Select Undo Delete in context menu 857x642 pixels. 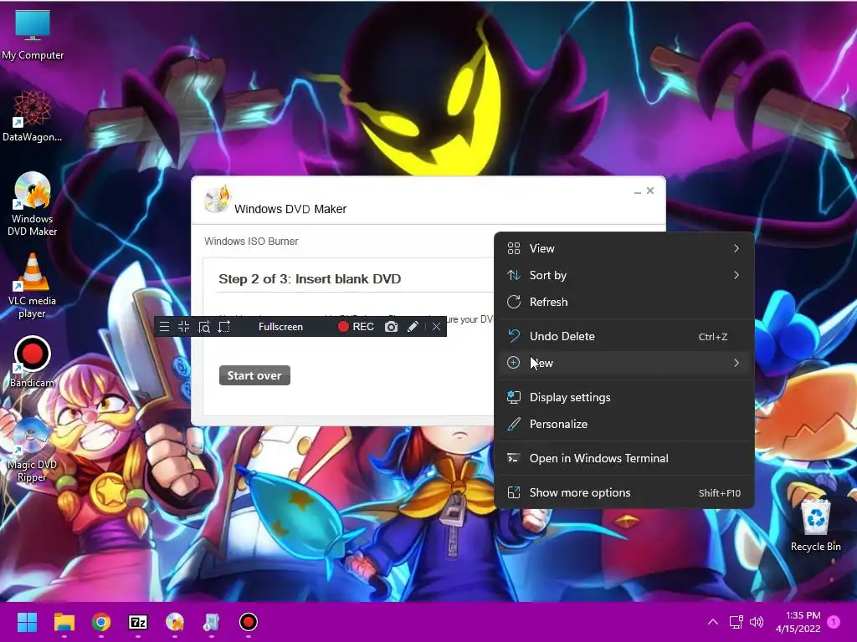624,336
